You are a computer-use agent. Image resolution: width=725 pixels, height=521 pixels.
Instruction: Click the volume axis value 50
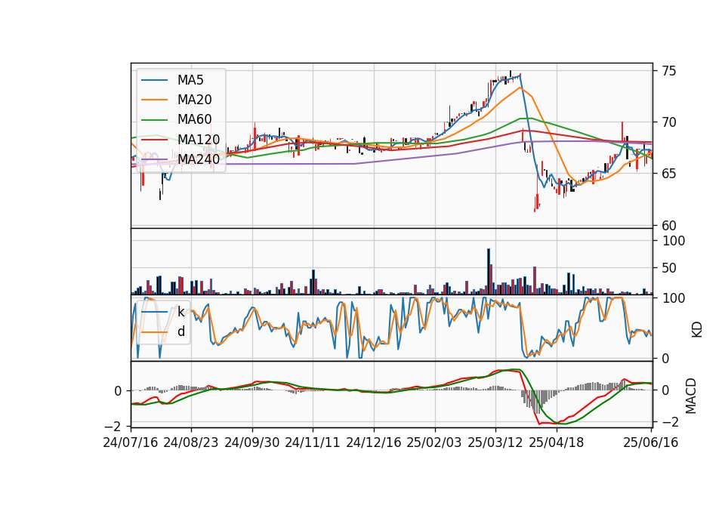tap(670, 268)
